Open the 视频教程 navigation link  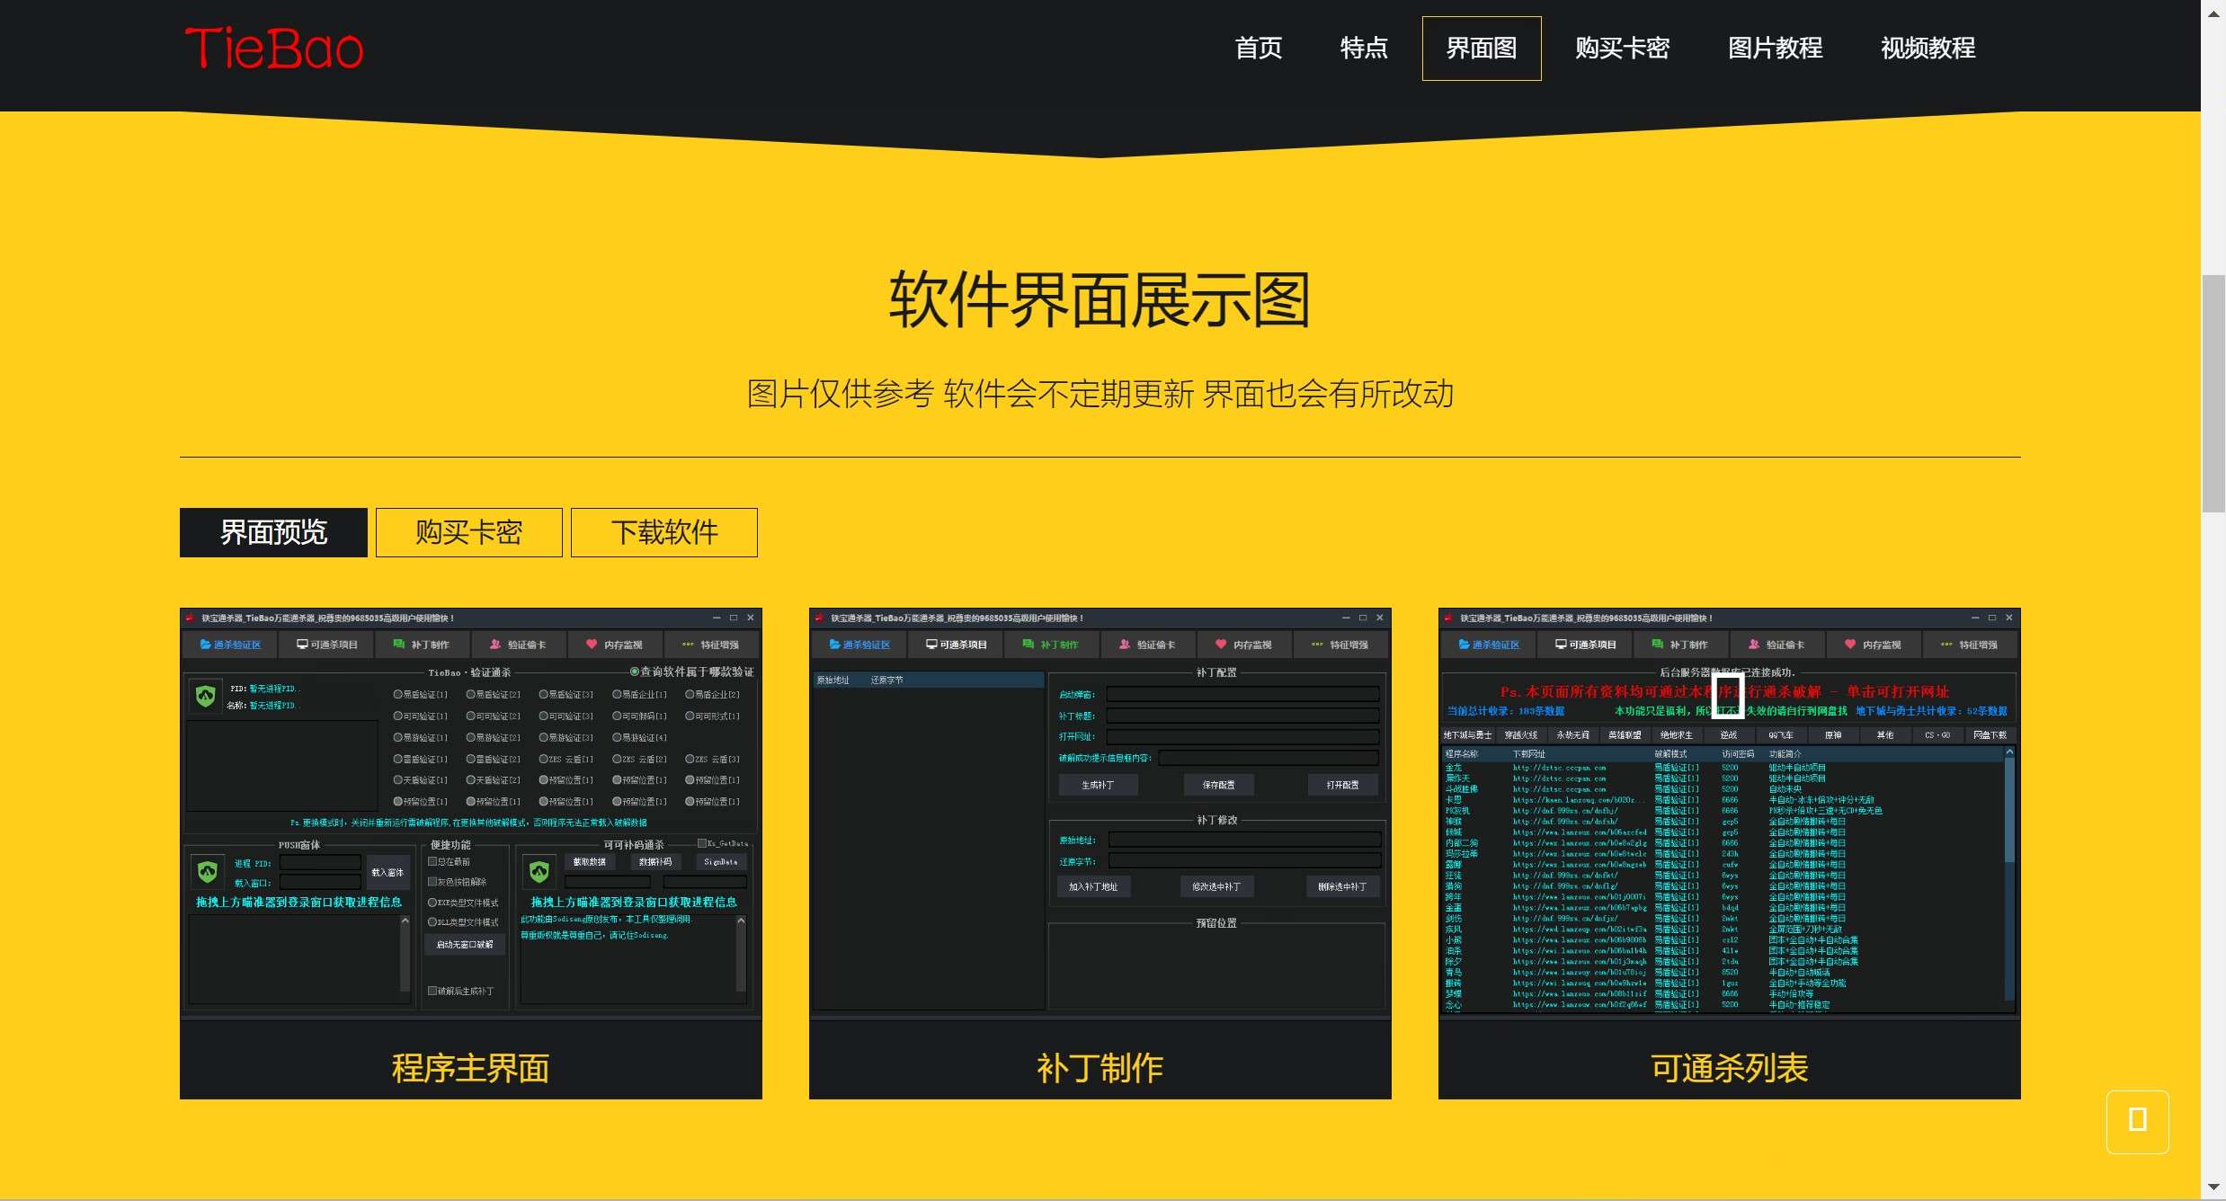point(1928,48)
